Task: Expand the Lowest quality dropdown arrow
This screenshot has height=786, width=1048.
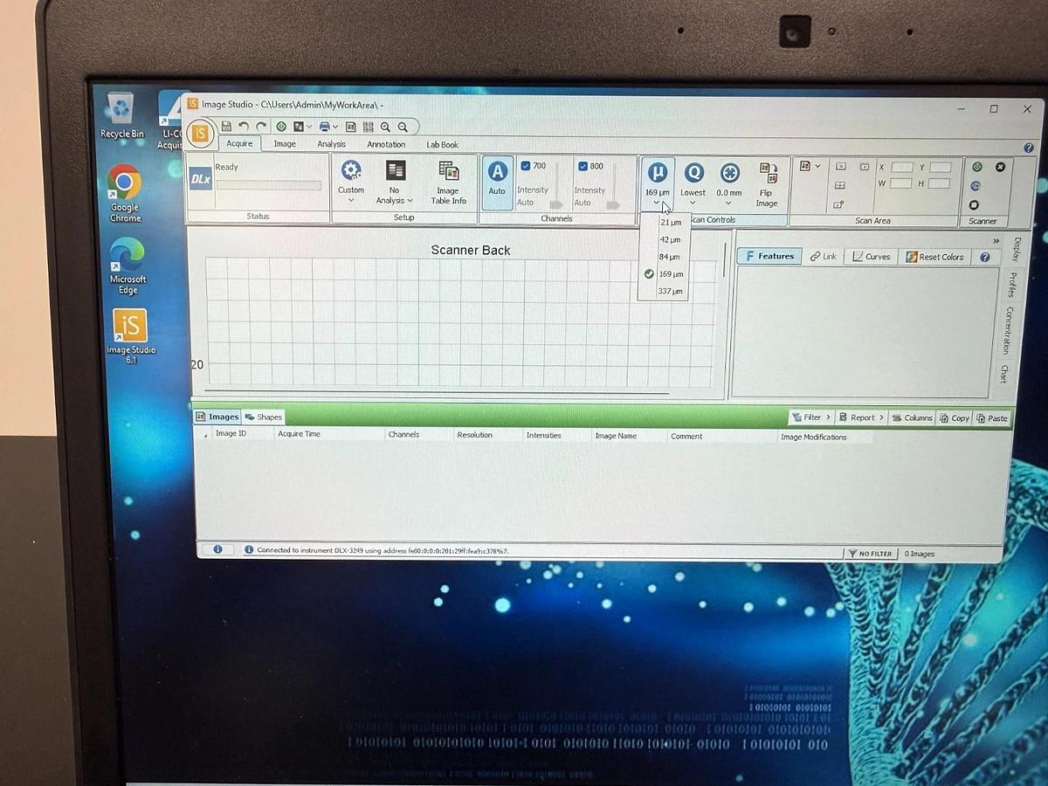Action: pyautogui.click(x=693, y=203)
